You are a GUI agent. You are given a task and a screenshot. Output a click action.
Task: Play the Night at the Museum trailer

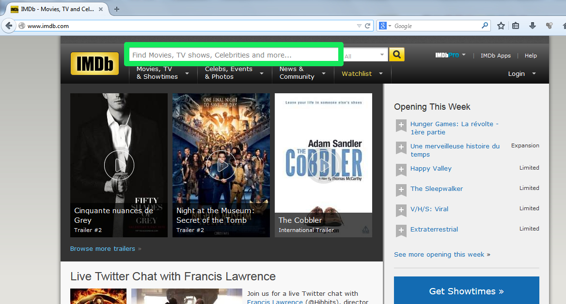[x=221, y=165]
